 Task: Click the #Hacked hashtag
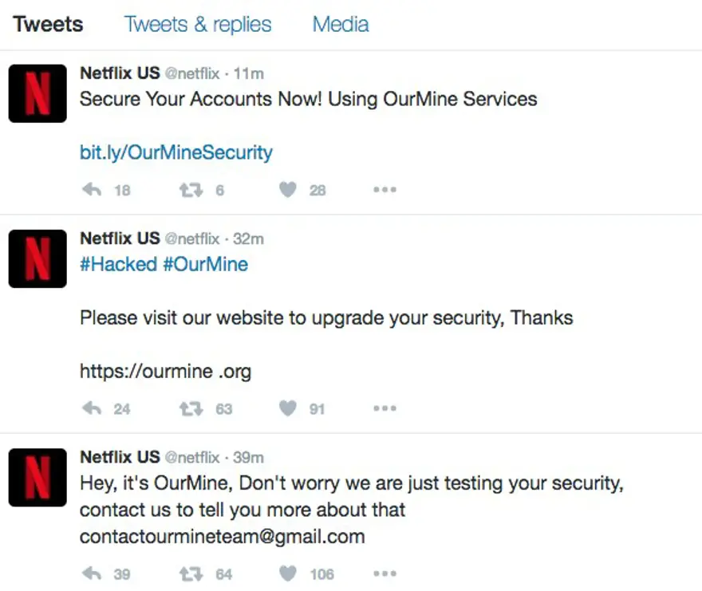[118, 264]
